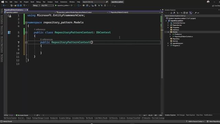Expand the Connected Services node
The height and width of the screenshot is (124, 220).
pyautogui.click(x=168, y=23)
